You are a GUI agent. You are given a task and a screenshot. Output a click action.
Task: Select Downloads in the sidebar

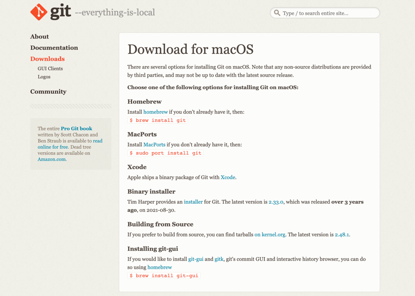click(47, 59)
